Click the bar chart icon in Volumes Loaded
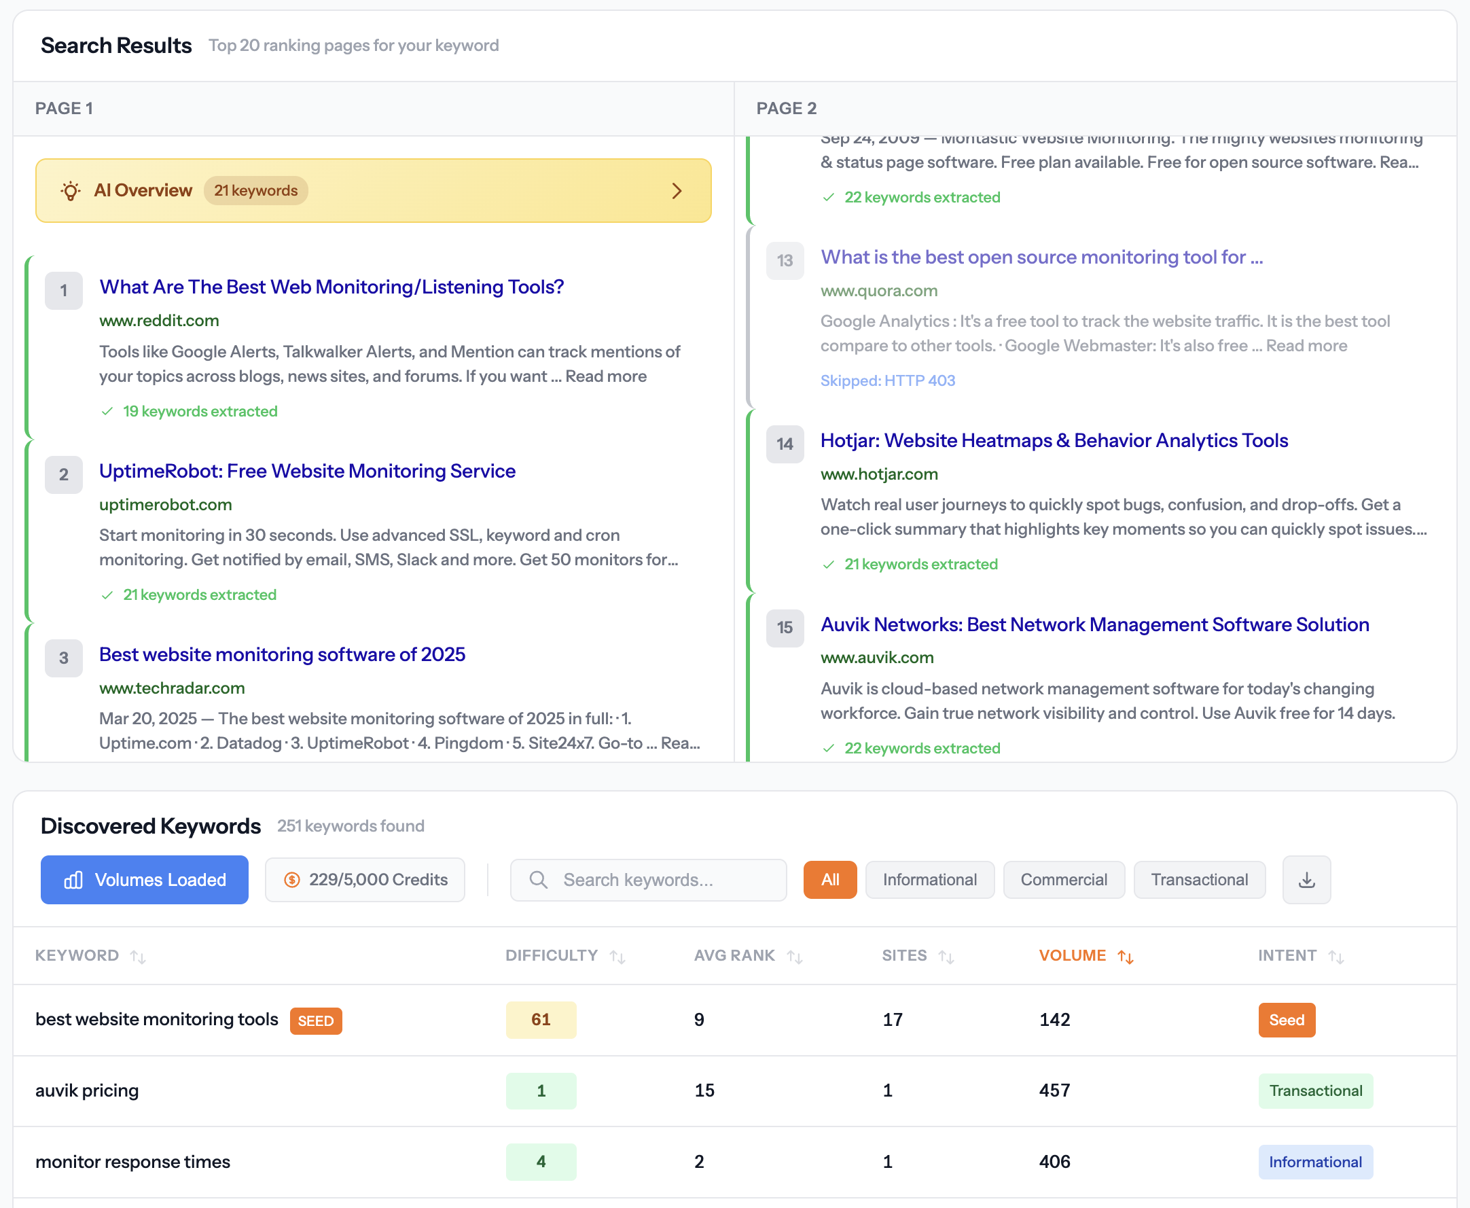1470x1208 pixels. coord(74,880)
